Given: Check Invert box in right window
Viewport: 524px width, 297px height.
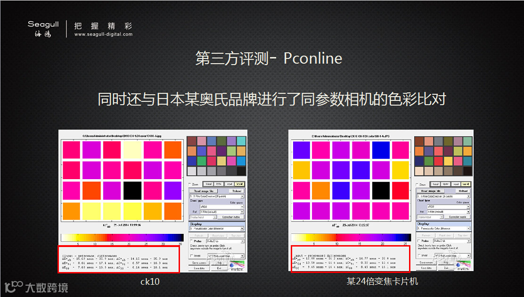Looking at the screenshot, I should (x=419, y=255).
